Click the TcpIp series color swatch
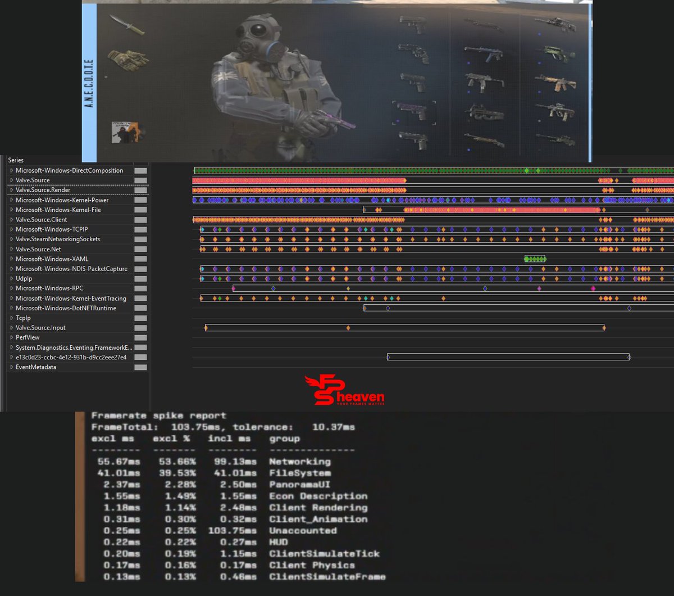 [140, 318]
